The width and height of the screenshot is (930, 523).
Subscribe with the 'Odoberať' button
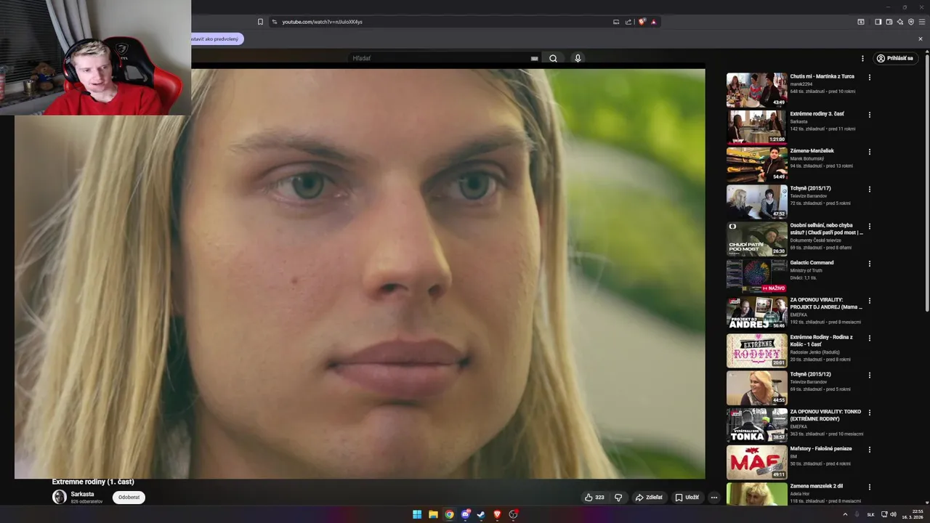(x=129, y=498)
